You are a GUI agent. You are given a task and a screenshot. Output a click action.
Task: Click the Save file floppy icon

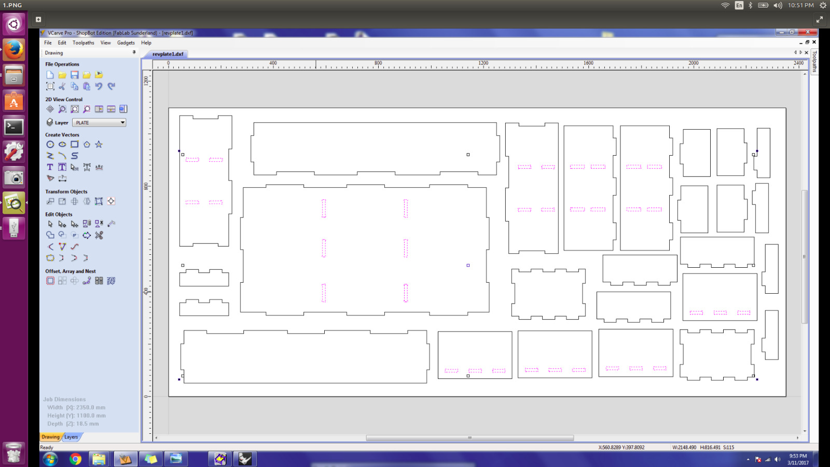click(x=74, y=75)
